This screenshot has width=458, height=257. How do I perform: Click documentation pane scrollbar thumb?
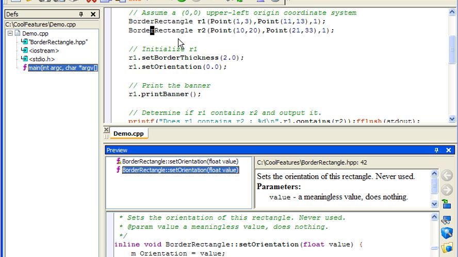click(x=434, y=186)
